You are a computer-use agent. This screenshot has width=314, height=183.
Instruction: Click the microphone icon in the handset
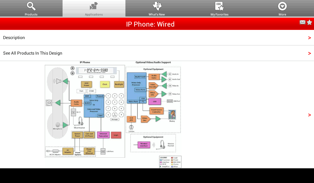(x=57, y=125)
